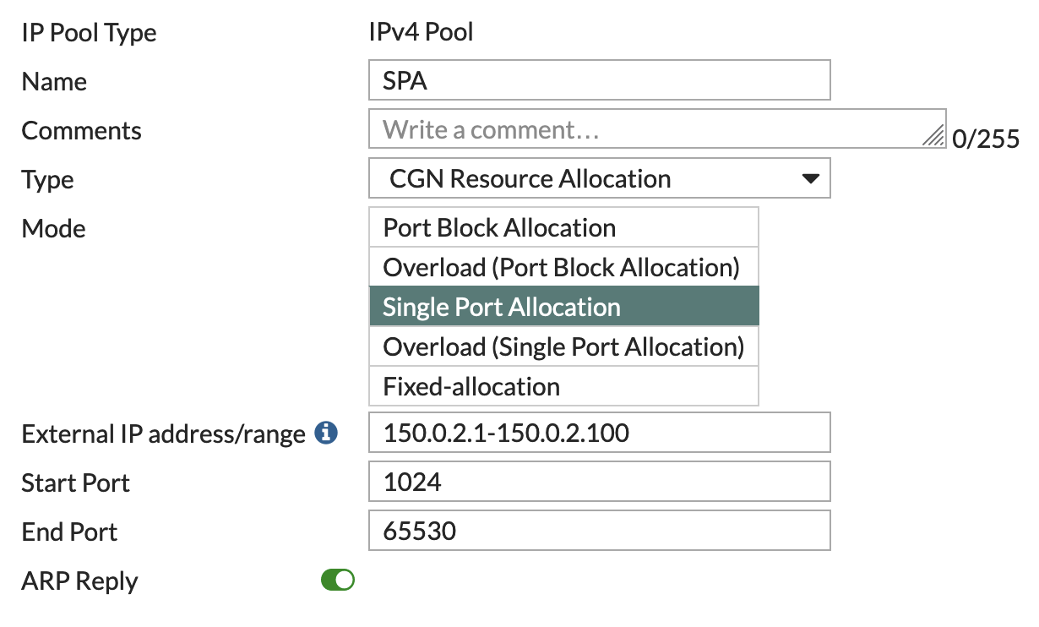1039x627 pixels.
Task: Click the Name field containing SPA
Action: [x=600, y=80]
